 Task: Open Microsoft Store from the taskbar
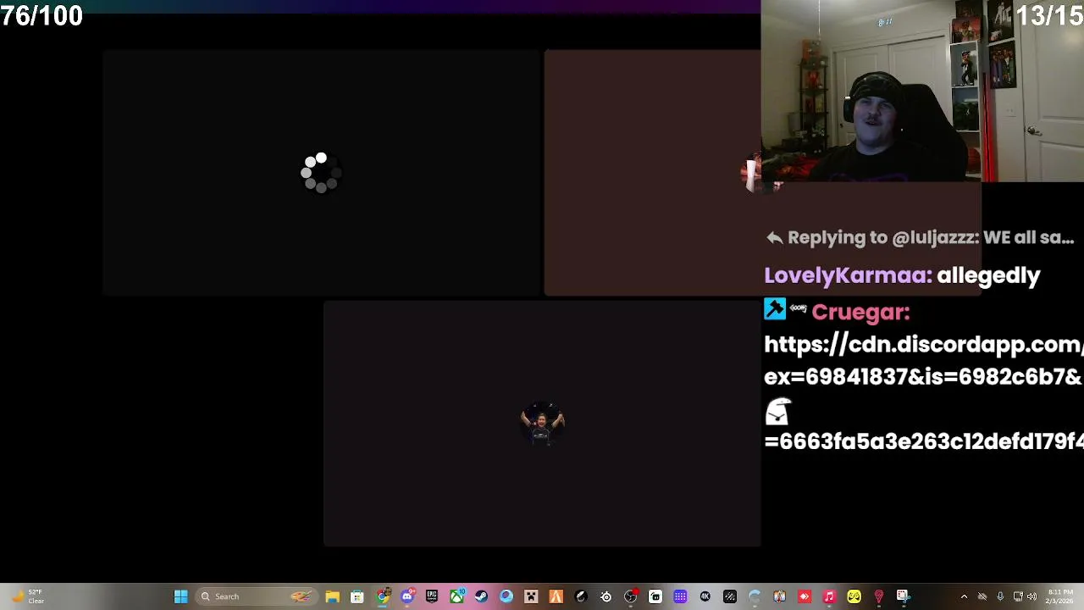(357, 596)
